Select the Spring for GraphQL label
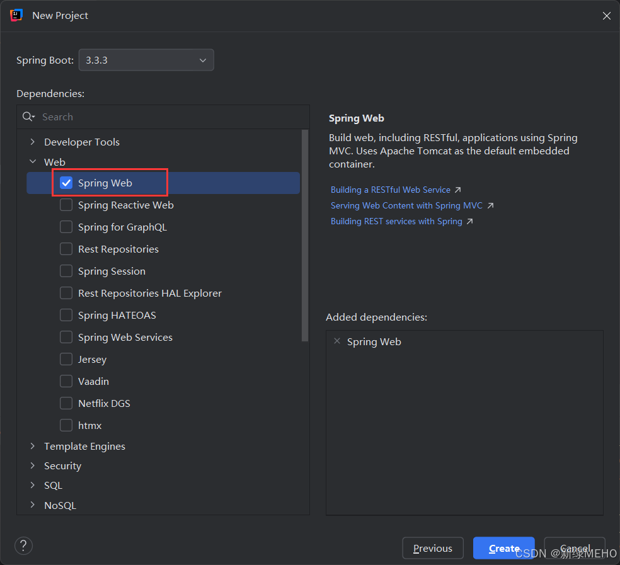This screenshot has width=620, height=565. coord(122,227)
